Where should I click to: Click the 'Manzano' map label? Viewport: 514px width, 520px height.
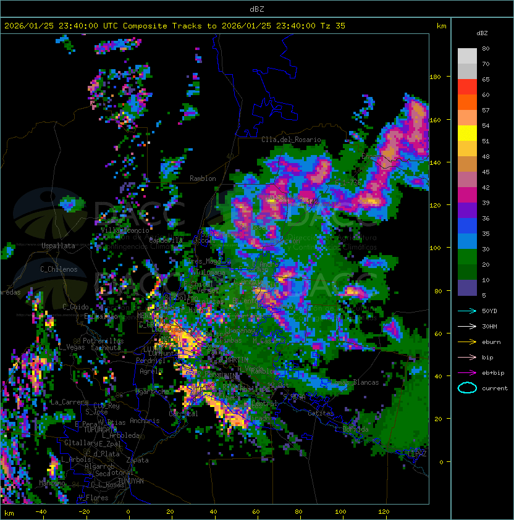52,483
